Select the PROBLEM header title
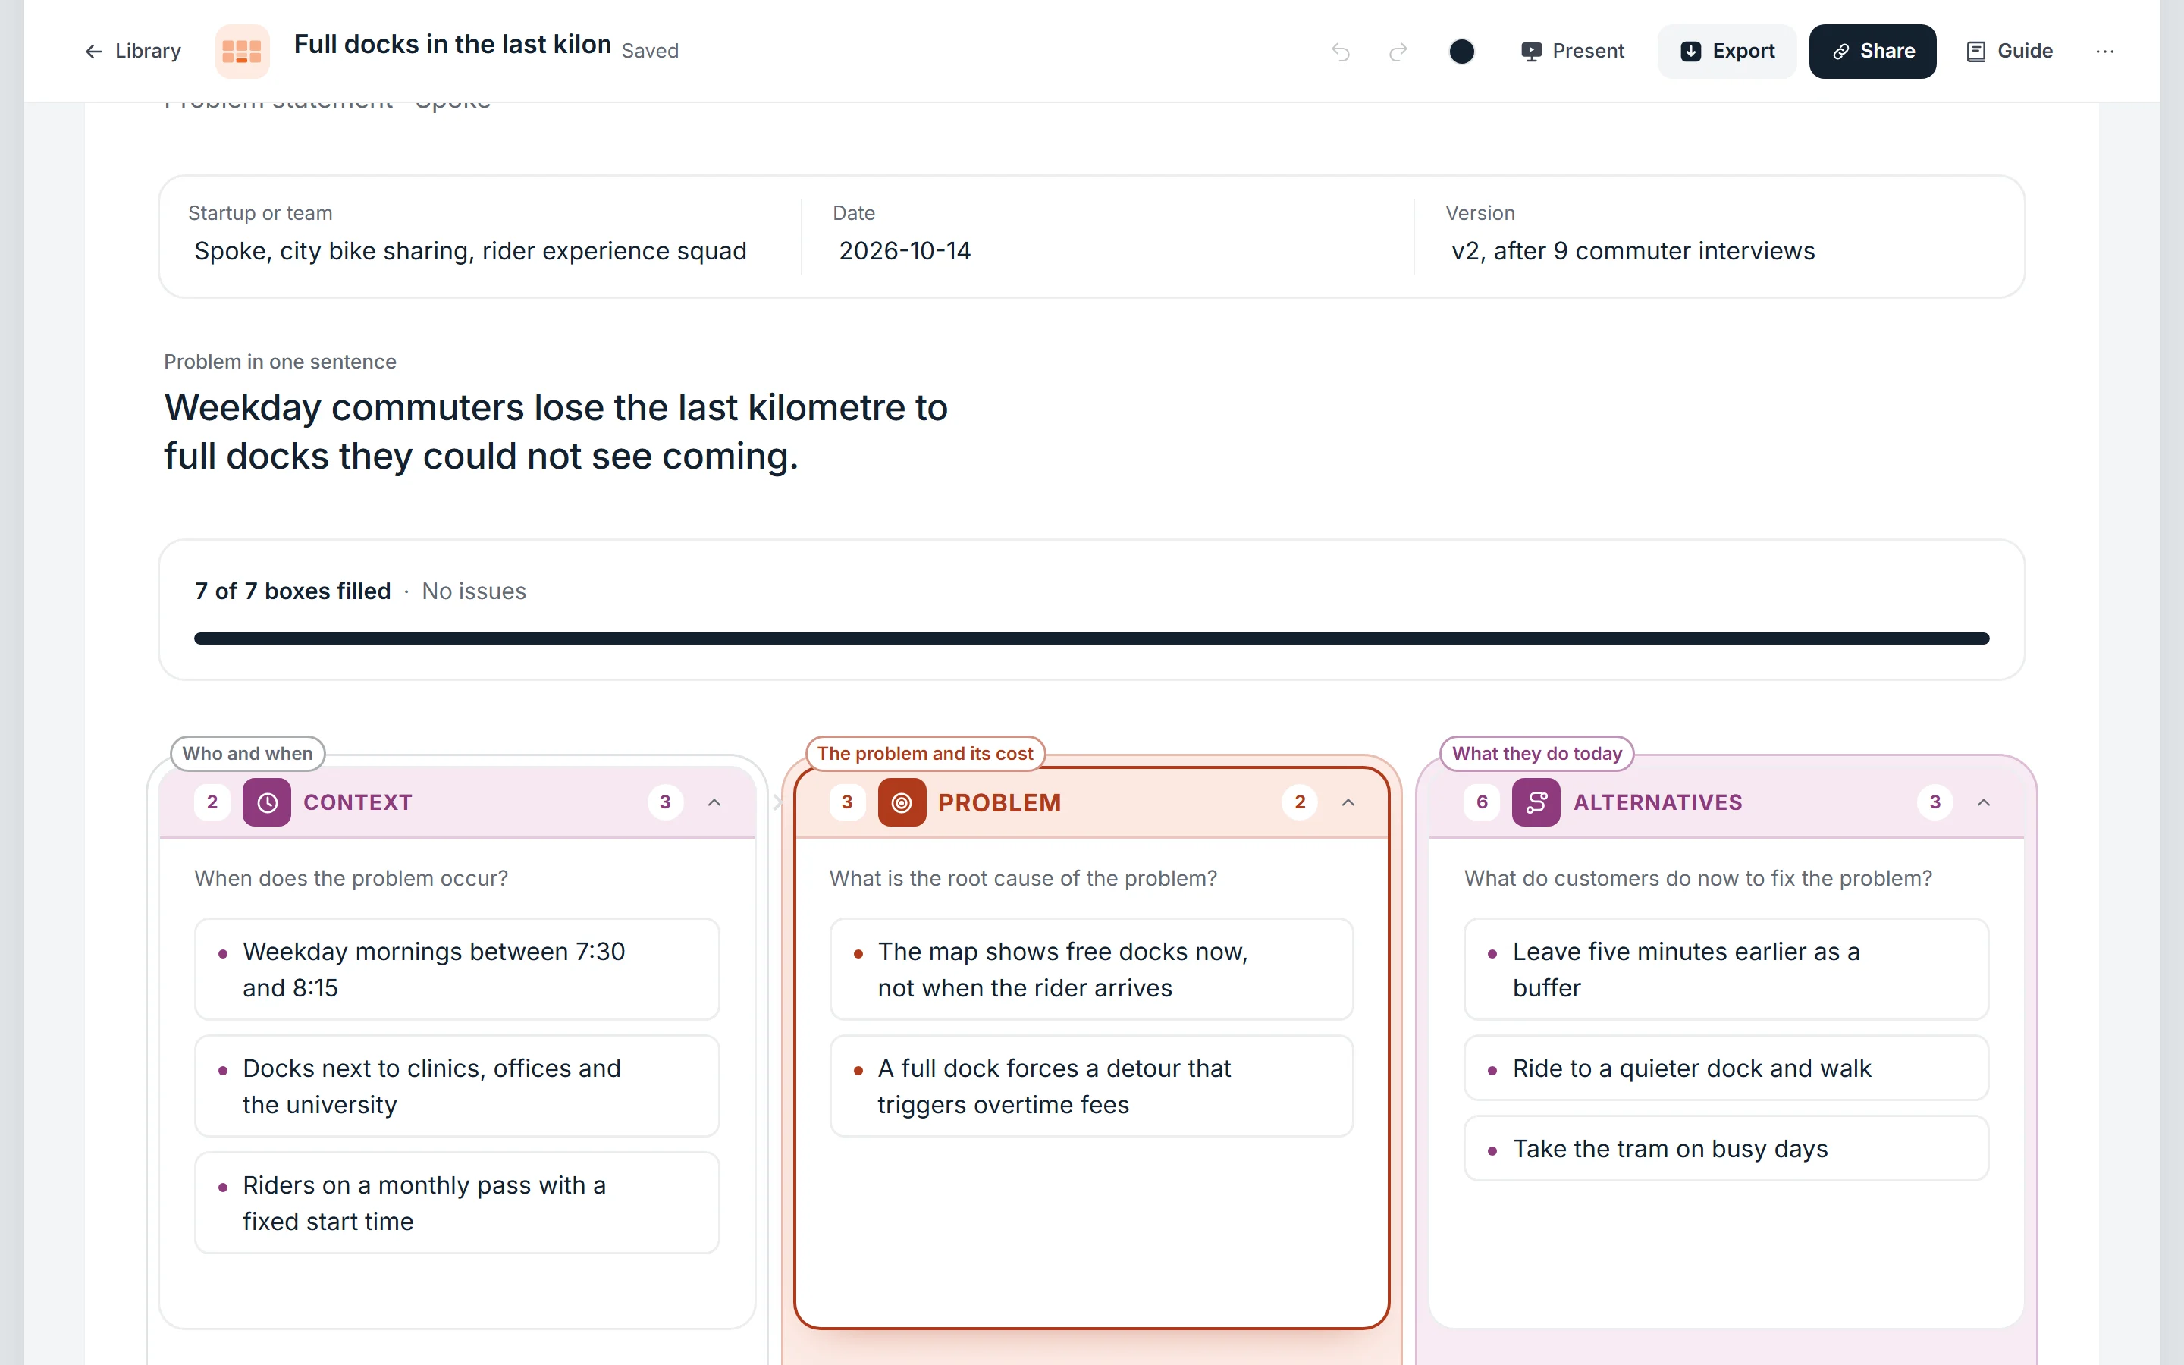The width and height of the screenshot is (2184, 1365). (999, 802)
